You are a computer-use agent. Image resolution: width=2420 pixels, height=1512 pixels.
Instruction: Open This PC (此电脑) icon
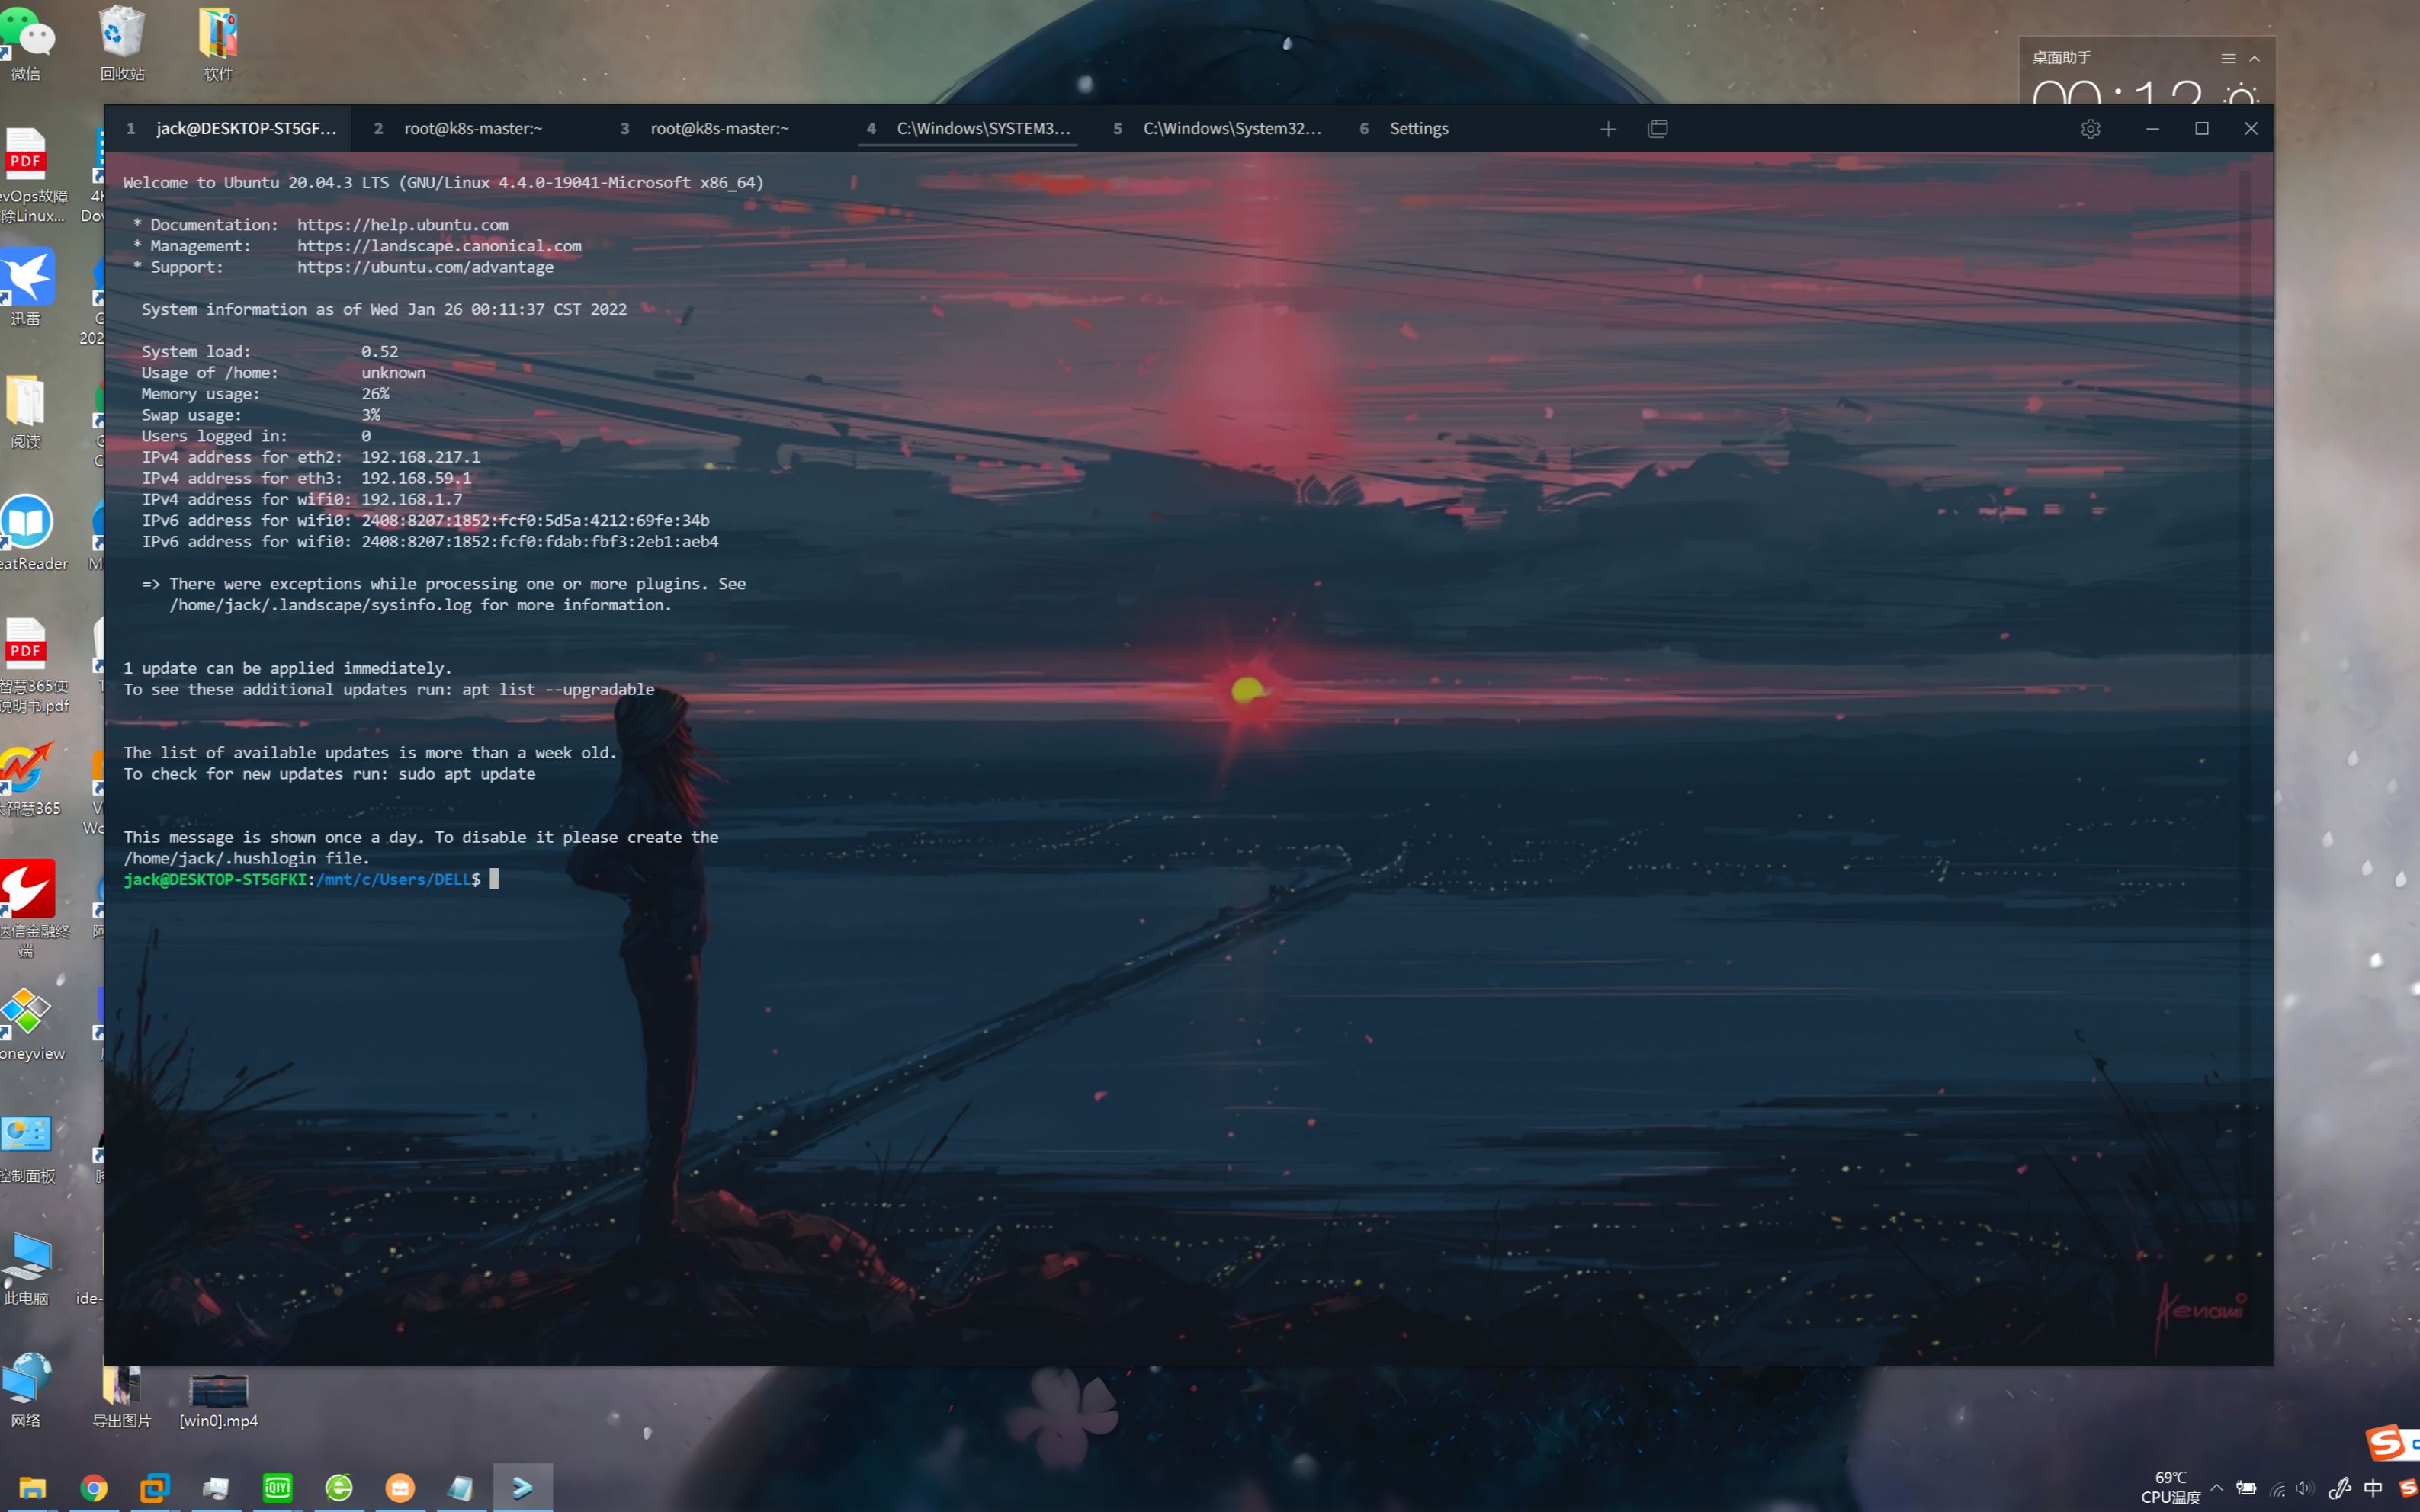27,1268
